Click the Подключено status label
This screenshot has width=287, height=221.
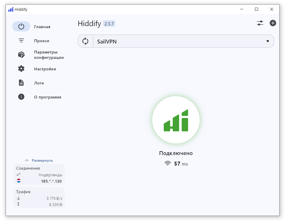point(176,153)
